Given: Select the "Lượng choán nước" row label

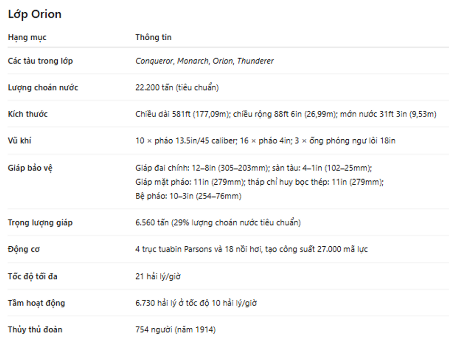Looking at the screenshot, I should click(x=43, y=88).
